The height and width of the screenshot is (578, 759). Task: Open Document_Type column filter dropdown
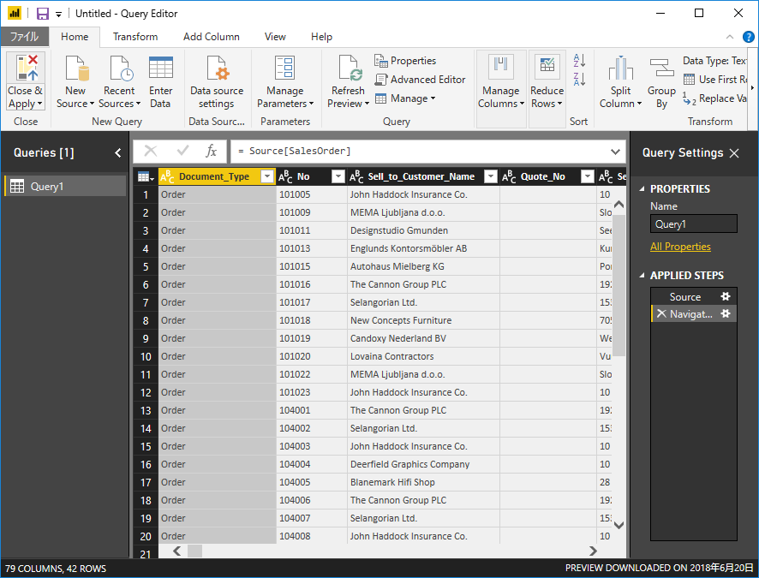[x=266, y=176]
